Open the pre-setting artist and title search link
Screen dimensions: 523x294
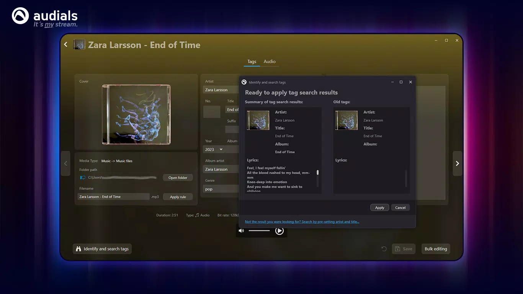(302, 222)
